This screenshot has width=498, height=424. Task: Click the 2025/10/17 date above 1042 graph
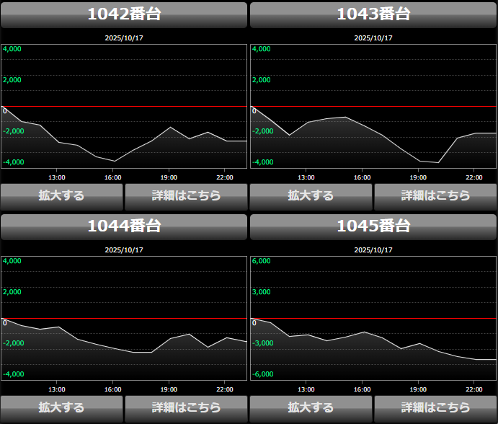[x=124, y=37]
